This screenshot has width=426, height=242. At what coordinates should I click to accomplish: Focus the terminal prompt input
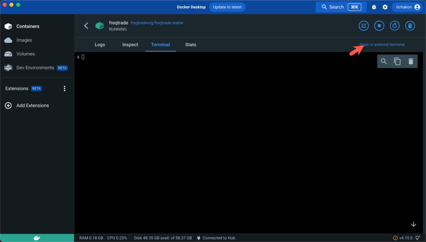tap(83, 57)
